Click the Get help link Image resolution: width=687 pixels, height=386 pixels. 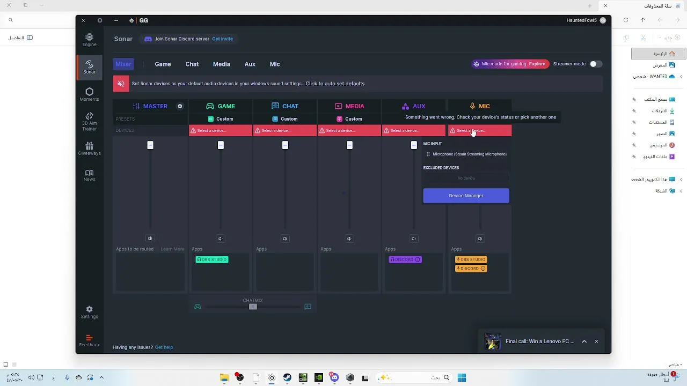(164, 347)
